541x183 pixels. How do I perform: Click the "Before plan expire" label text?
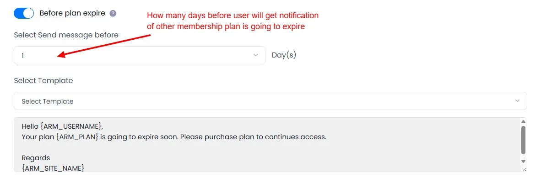pos(73,13)
